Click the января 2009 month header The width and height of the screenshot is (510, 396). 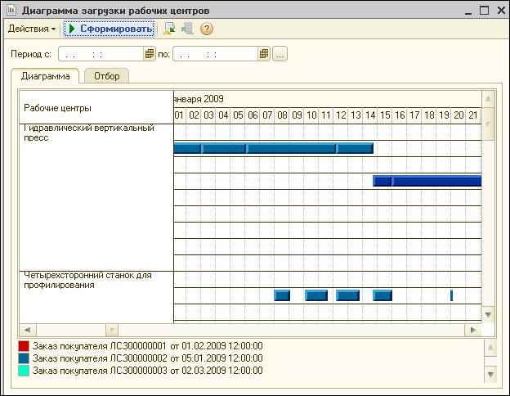pyautogui.click(x=199, y=99)
